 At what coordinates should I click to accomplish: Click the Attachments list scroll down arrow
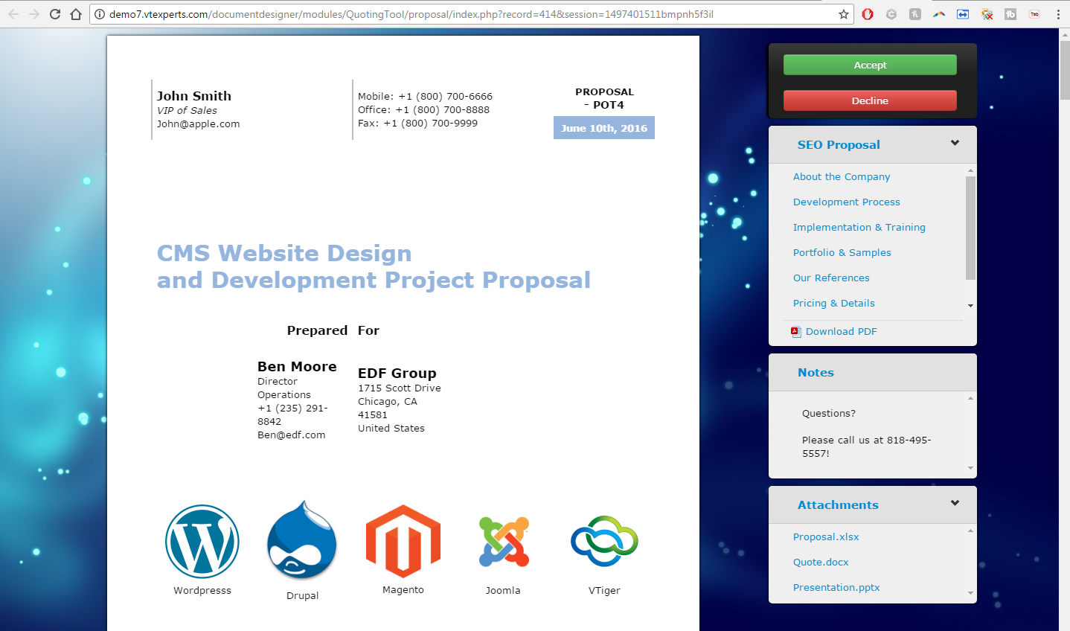[x=970, y=593]
